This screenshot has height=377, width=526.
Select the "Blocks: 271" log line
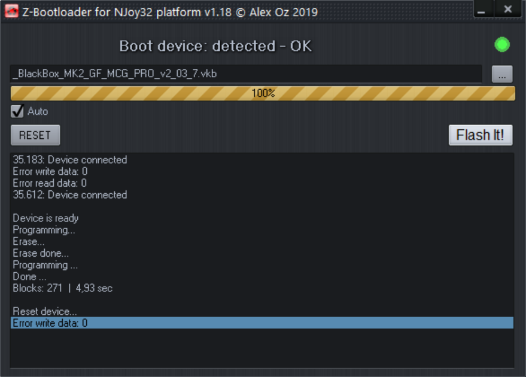click(x=63, y=288)
